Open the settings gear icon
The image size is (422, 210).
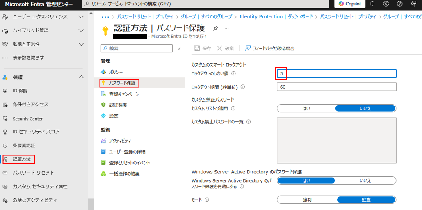(x=386, y=4)
